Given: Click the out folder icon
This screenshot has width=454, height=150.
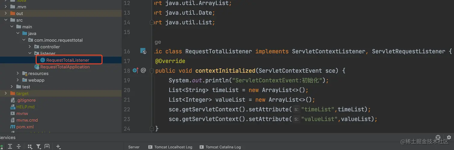Looking at the screenshot, I should tap(13, 13).
